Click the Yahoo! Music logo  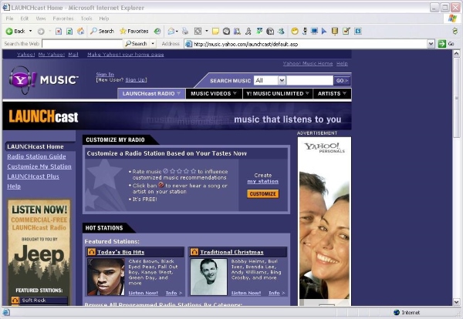point(43,80)
